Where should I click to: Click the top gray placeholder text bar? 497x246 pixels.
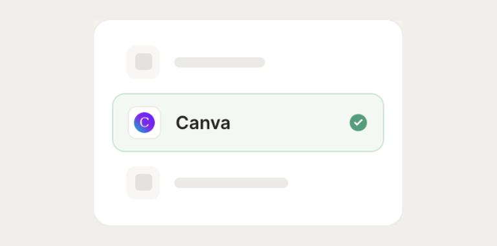coord(219,62)
